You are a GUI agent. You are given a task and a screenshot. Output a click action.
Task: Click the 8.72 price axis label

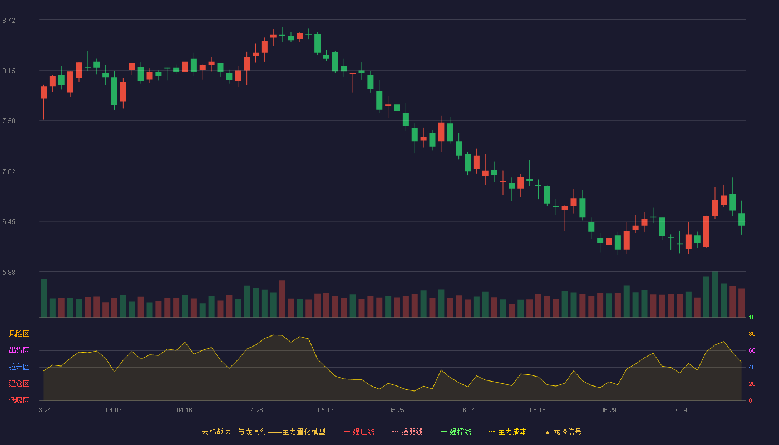[9, 21]
